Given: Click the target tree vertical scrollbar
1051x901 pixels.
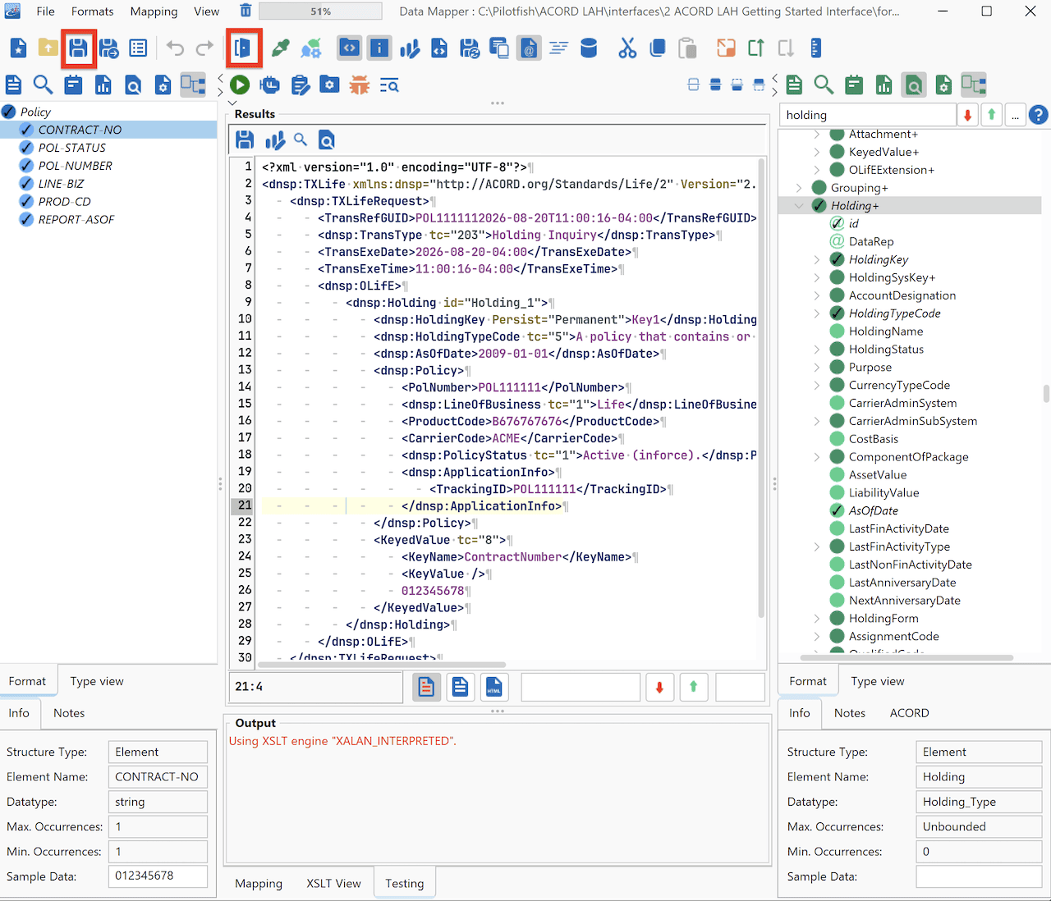Looking at the screenshot, I should [x=1046, y=394].
